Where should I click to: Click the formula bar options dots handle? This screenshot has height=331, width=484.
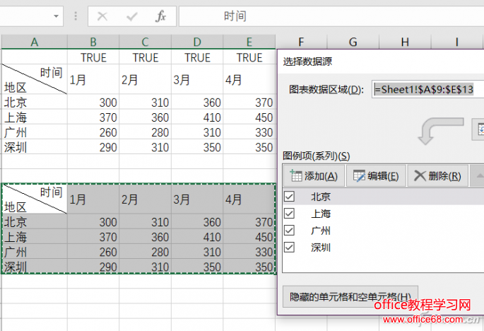click(76, 16)
